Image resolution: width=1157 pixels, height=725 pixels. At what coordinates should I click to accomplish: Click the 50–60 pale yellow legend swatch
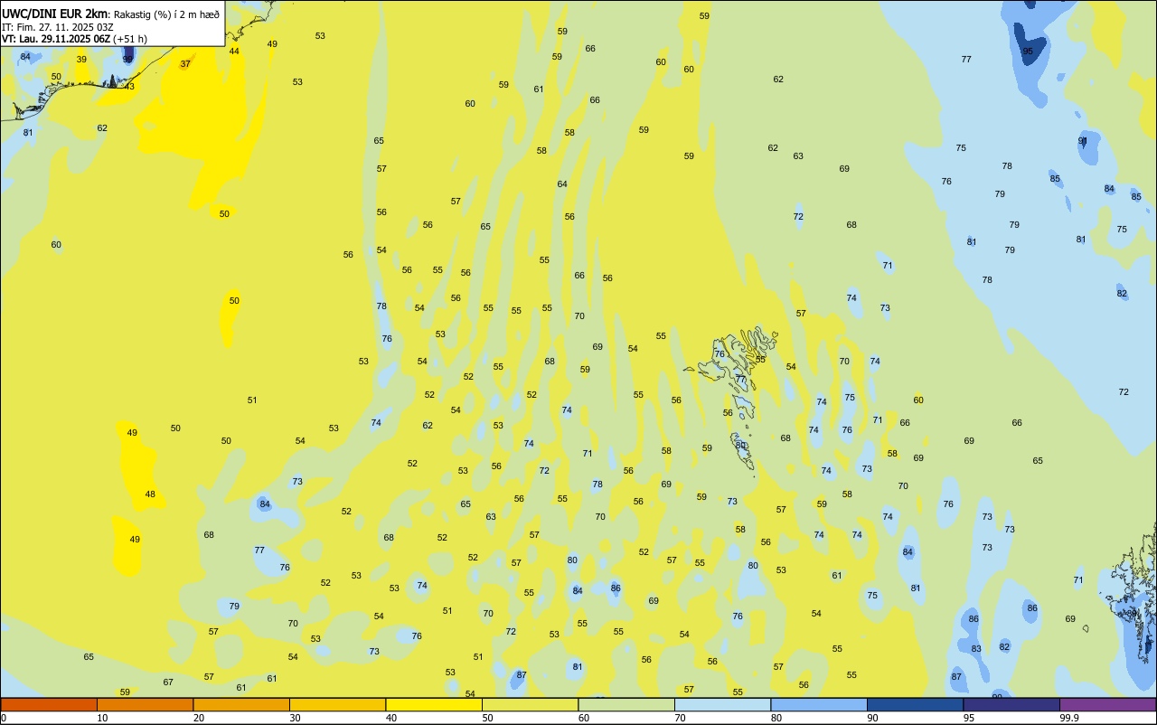pyautogui.click(x=530, y=704)
